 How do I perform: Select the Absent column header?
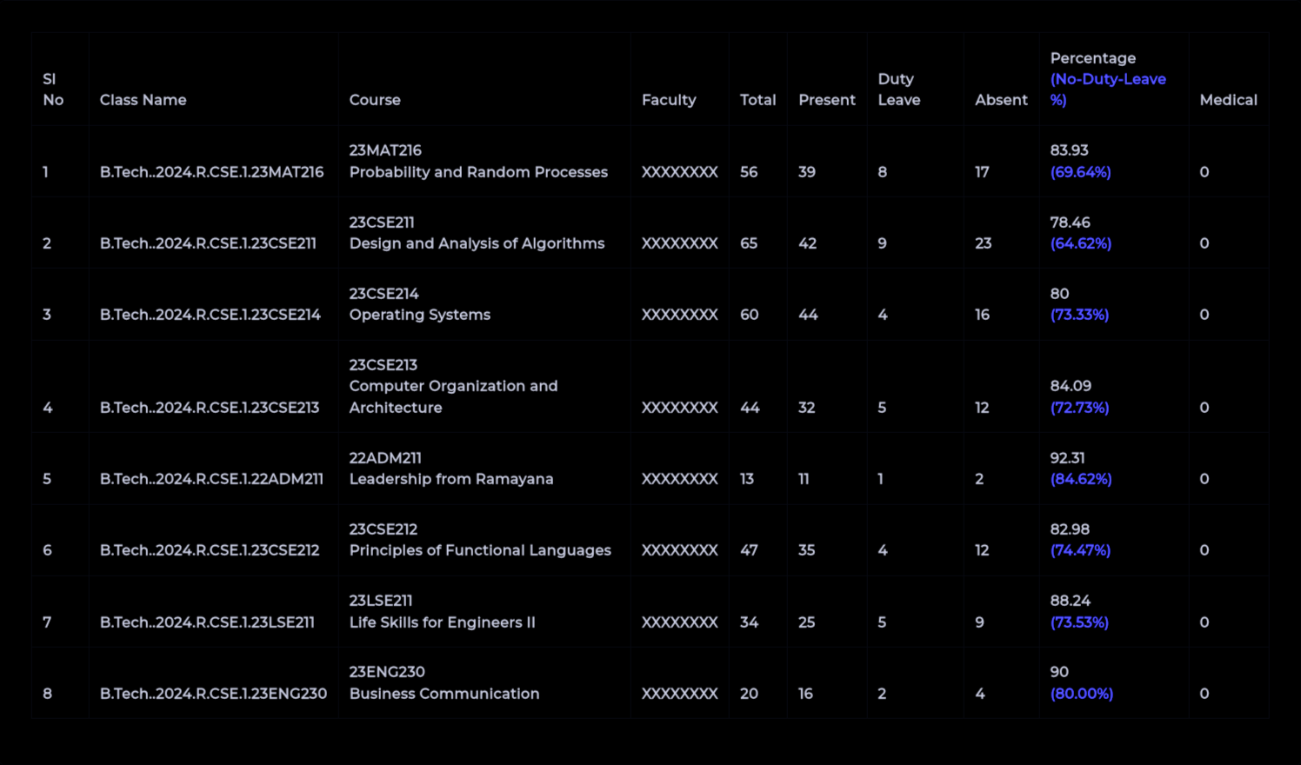[x=1001, y=100]
